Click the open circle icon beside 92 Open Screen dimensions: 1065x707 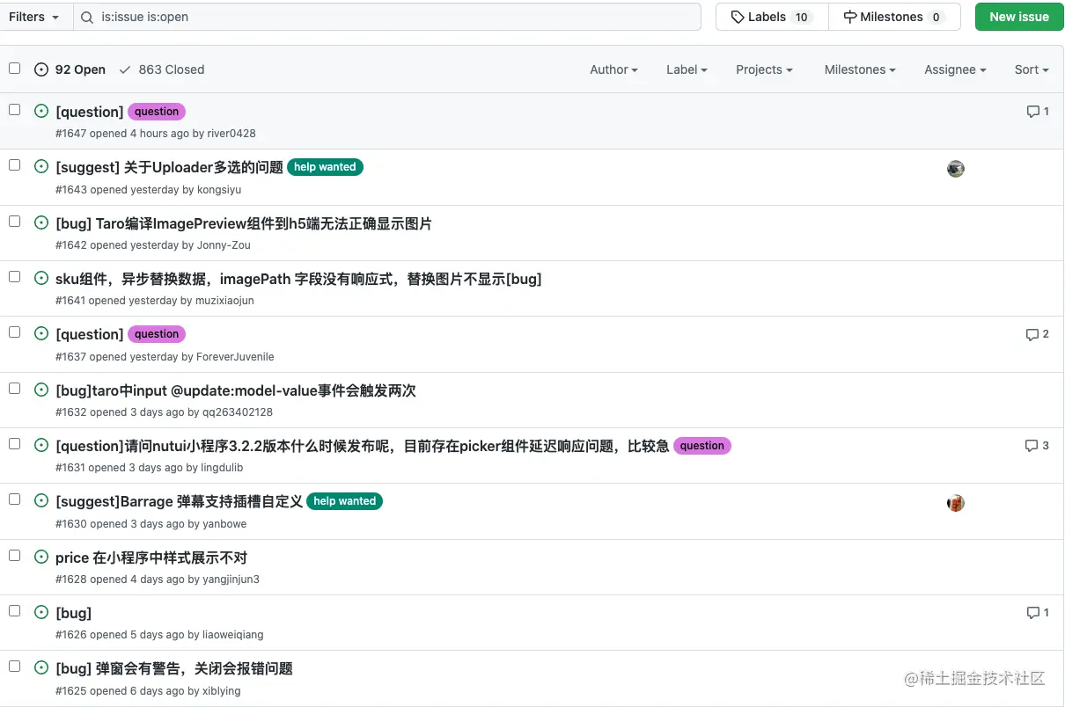(x=41, y=69)
